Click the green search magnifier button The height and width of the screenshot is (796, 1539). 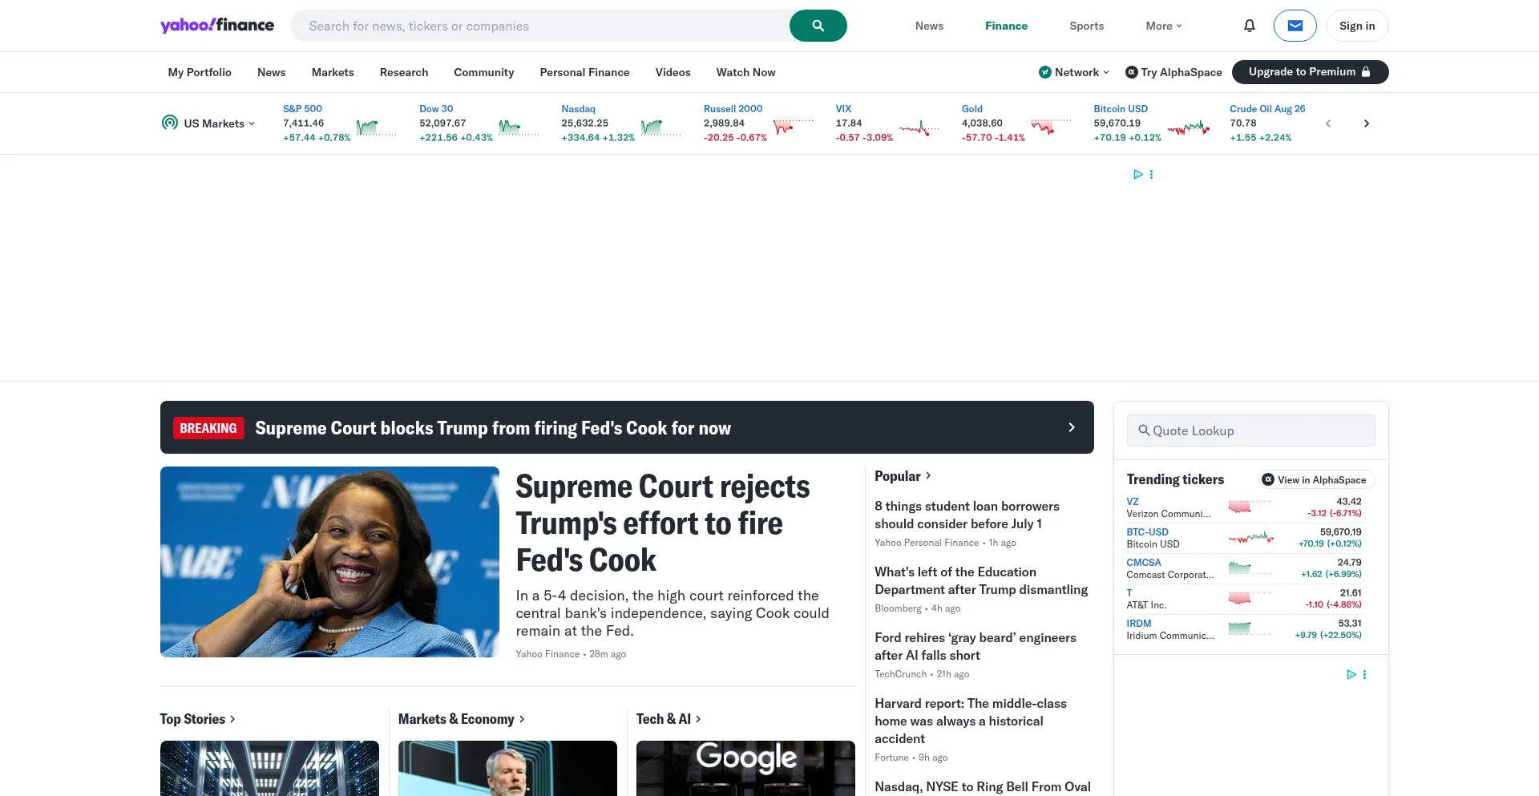pos(818,26)
